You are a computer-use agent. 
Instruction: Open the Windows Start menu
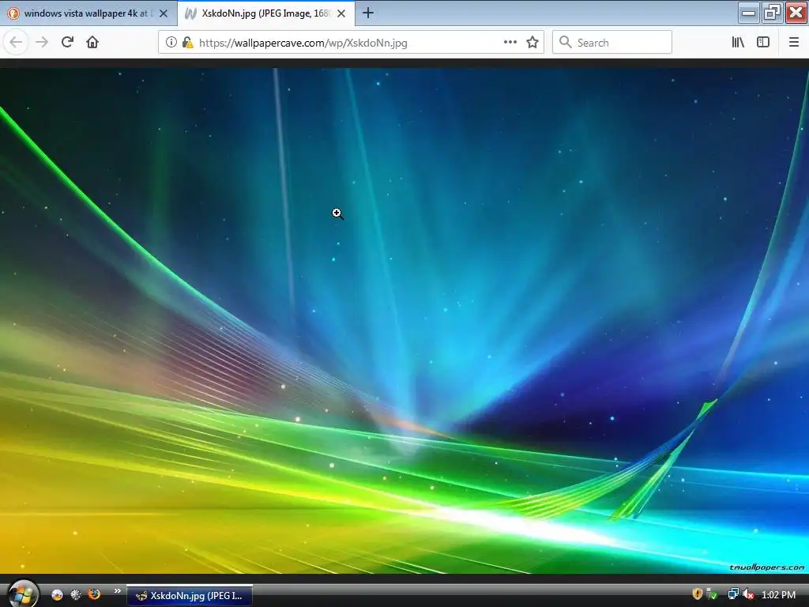pyautogui.click(x=23, y=594)
